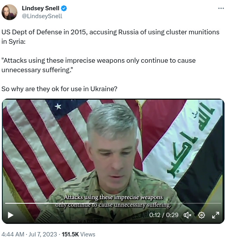Click the 0:12 / 0:29 time display
Image resolution: width=228 pixels, height=238 pixels.
(x=164, y=215)
